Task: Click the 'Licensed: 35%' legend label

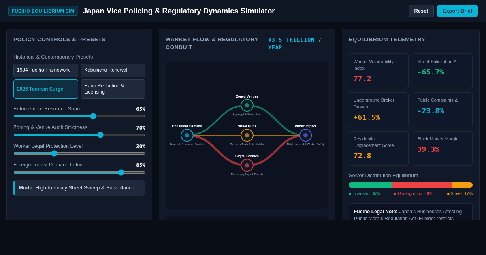Action: [364, 193]
